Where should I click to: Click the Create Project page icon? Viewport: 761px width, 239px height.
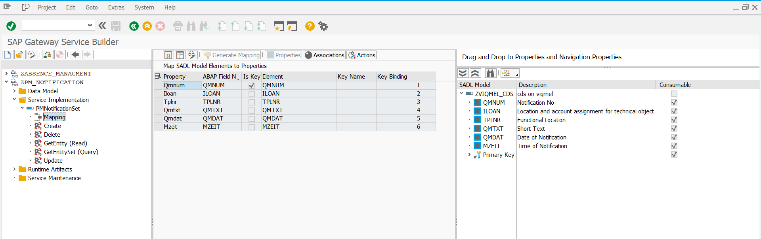pos(8,55)
